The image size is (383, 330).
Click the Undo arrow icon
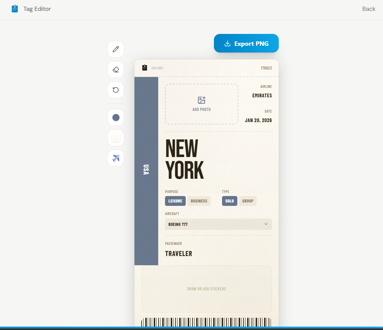coord(115,90)
